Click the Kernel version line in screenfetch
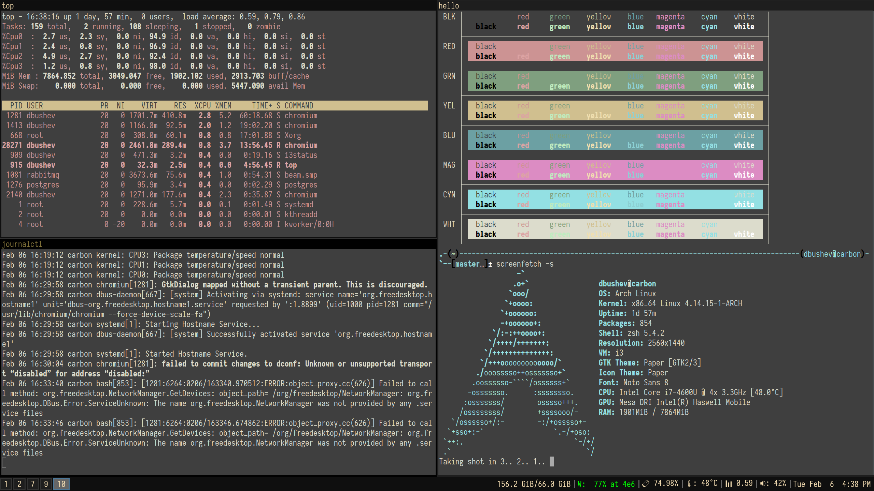Image resolution: width=874 pixels, height=491 pixels. 670,303
